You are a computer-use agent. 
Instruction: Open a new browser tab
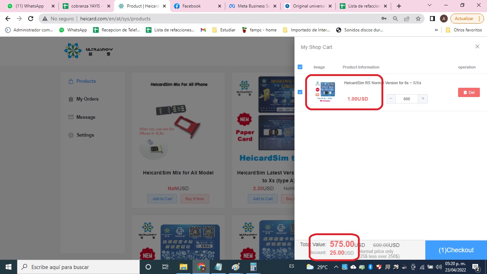[x=399, y=6]
